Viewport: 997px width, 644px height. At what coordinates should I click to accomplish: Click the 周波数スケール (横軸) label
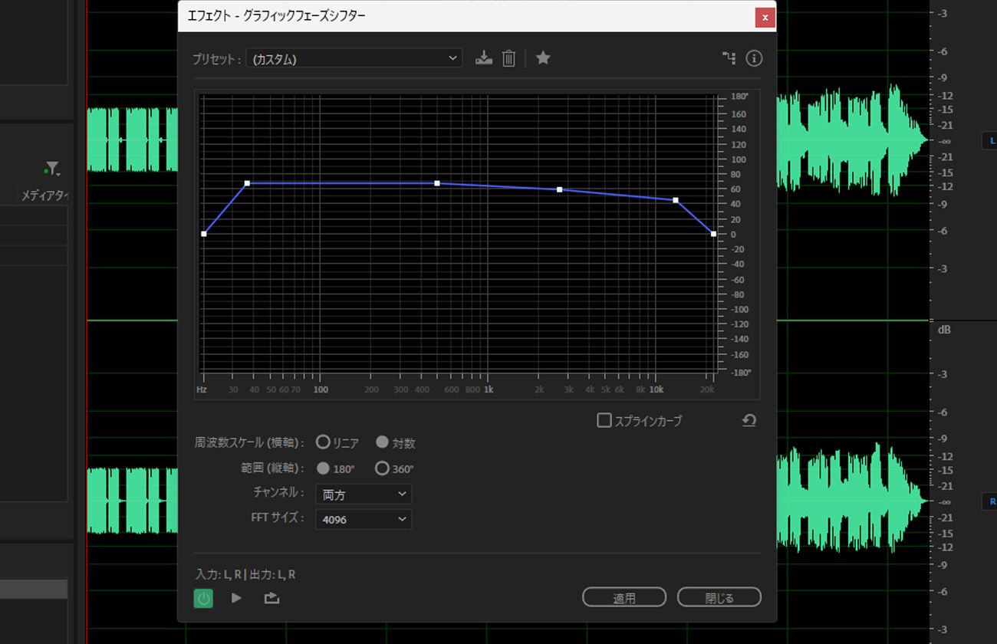click(x=250, y=443)
